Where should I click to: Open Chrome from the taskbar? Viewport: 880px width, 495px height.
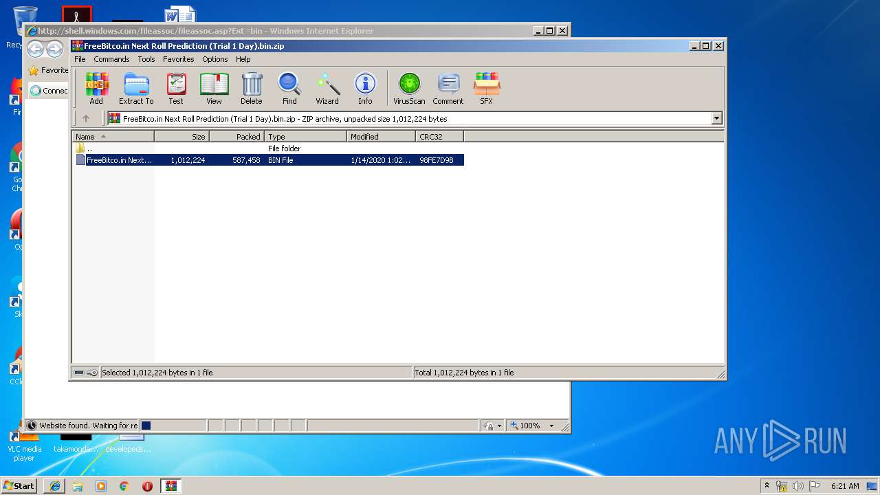click(x=124, y=486)
